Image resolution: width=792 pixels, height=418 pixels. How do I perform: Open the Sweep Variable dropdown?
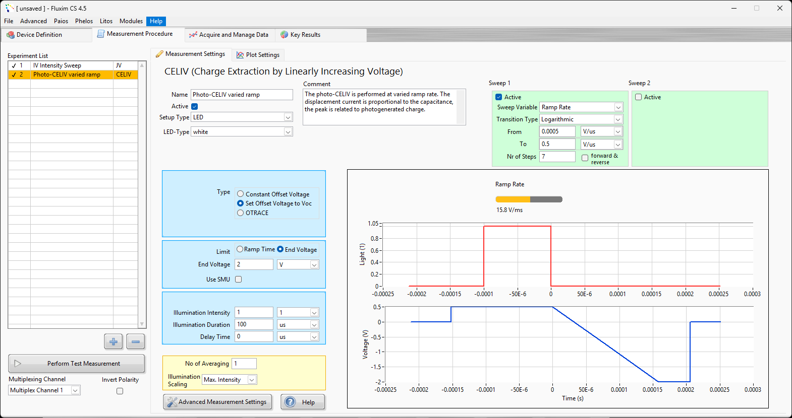click(x=618, y=107)
